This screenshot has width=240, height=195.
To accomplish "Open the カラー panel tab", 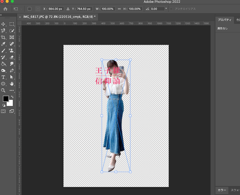I will coord(222,190).
